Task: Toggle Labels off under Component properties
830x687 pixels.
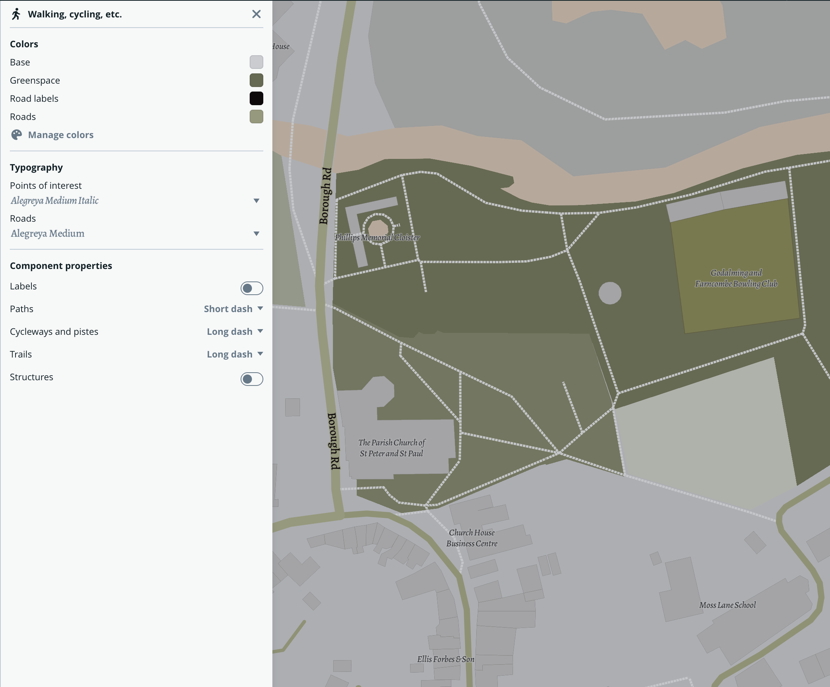Action: [251, 288]
